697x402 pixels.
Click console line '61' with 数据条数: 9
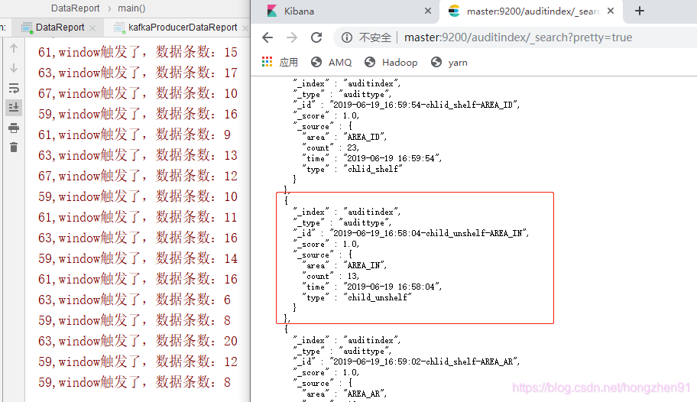[135, 135]
